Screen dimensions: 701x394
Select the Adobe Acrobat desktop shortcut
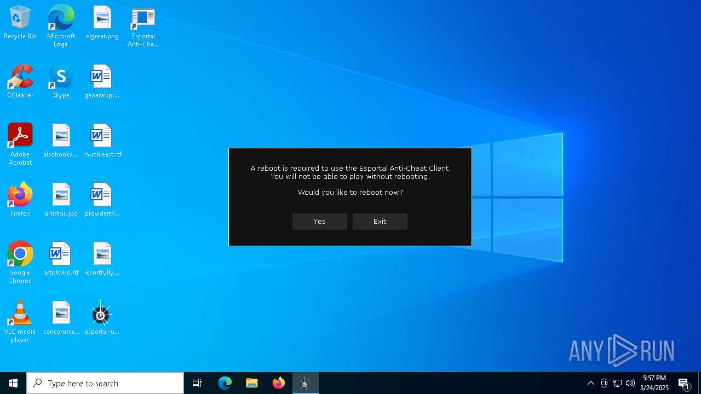point(20,144)
